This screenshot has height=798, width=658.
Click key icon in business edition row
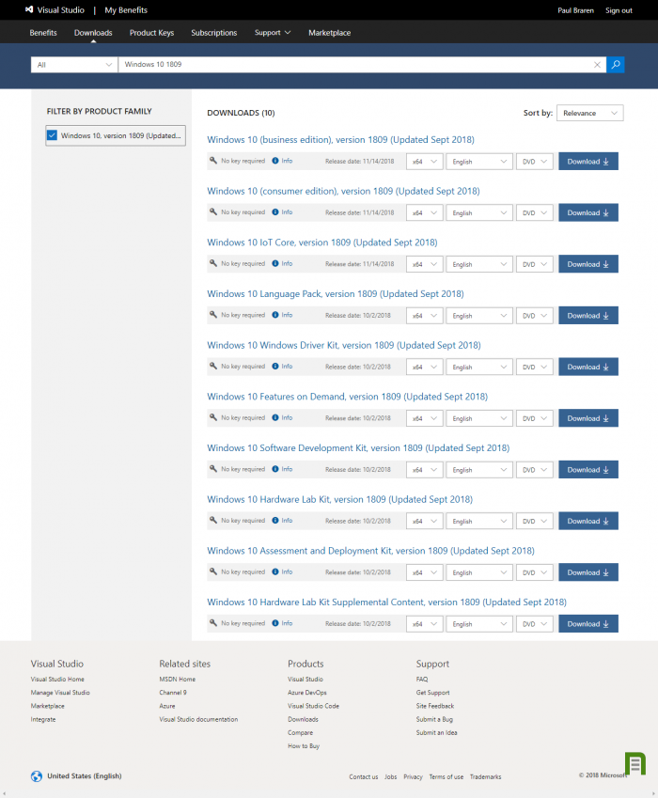coord(213,161)
